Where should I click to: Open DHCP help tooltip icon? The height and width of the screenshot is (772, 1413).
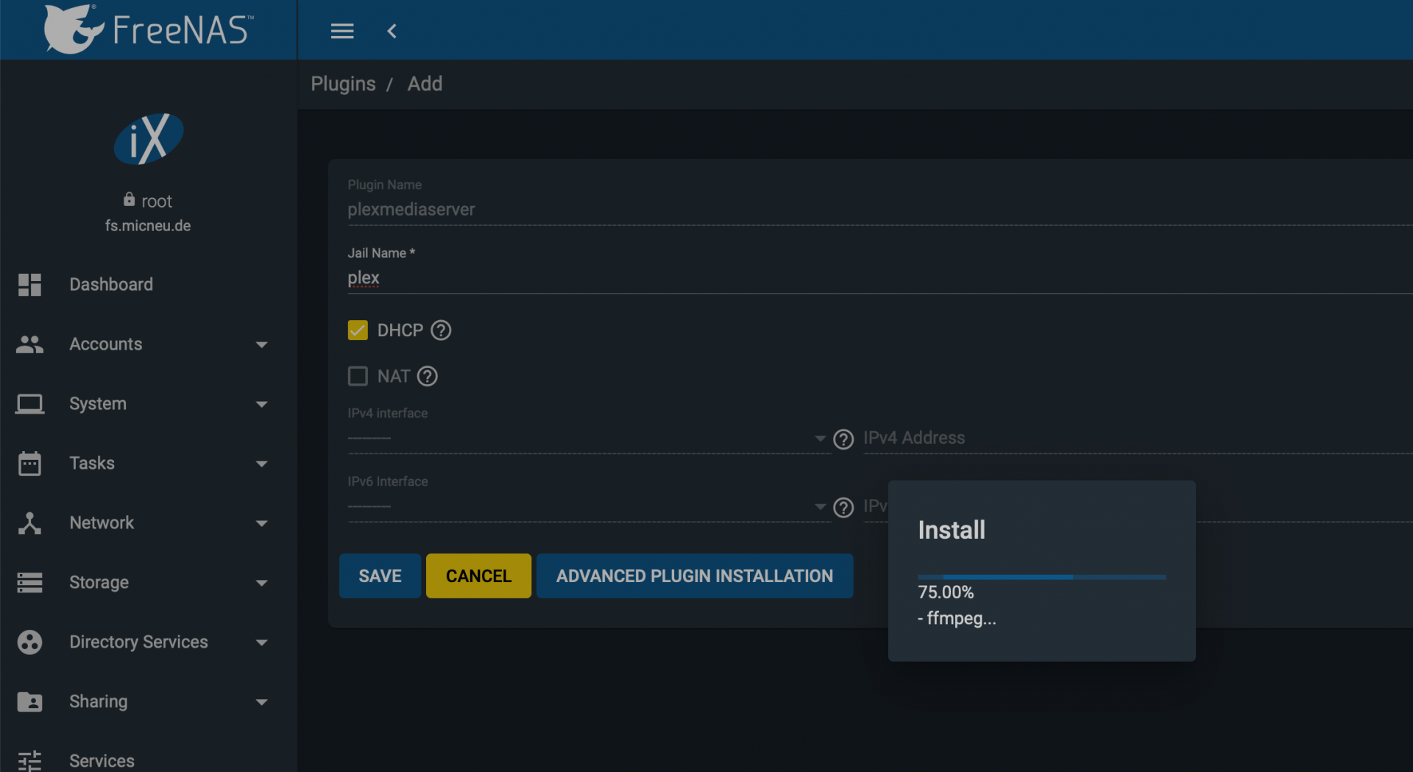[441, 330]
